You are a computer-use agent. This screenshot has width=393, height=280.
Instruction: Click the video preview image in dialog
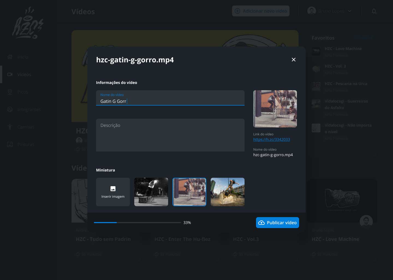click(x=275, y=109)
